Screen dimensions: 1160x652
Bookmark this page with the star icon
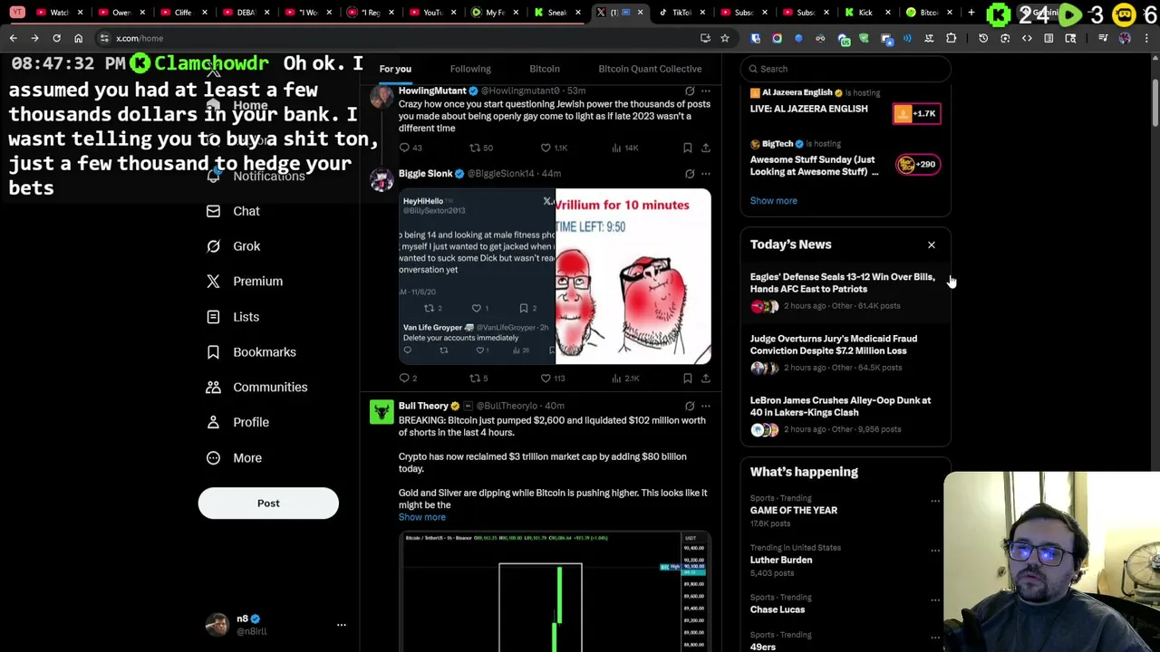pos(725,38)
